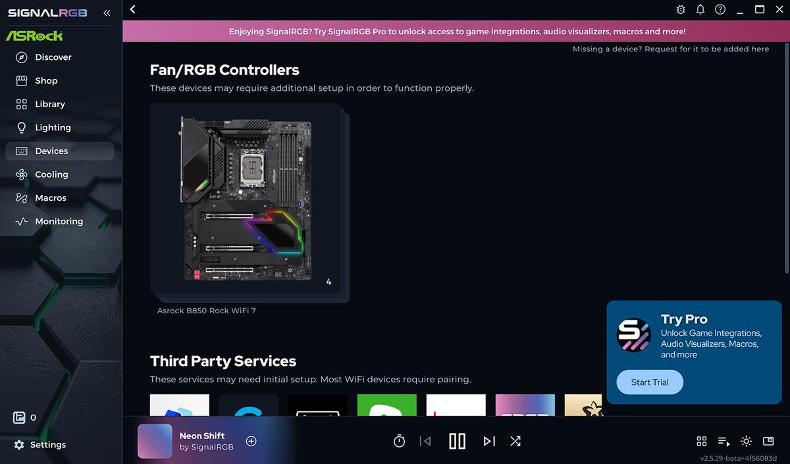Toggle shuffle effects
Viewport: 790px width, 464px height.
point(515,441)
